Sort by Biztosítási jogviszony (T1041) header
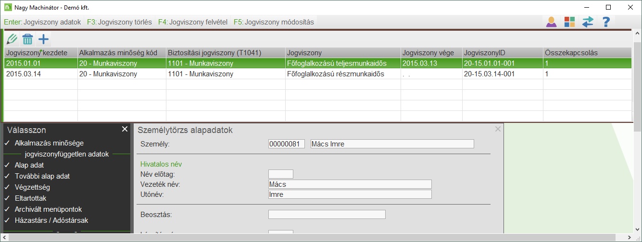 (x=226, y=53)
